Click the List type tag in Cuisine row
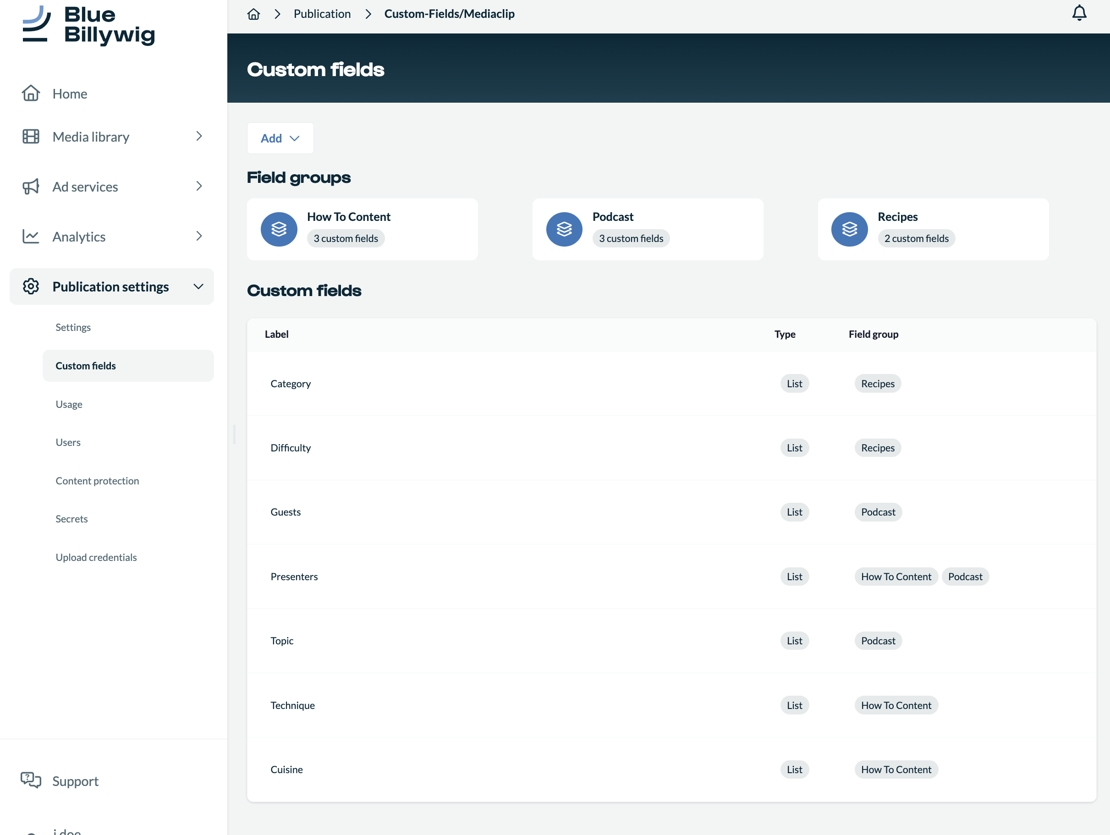The image size is (1110, 835). (x=794, y=769)
